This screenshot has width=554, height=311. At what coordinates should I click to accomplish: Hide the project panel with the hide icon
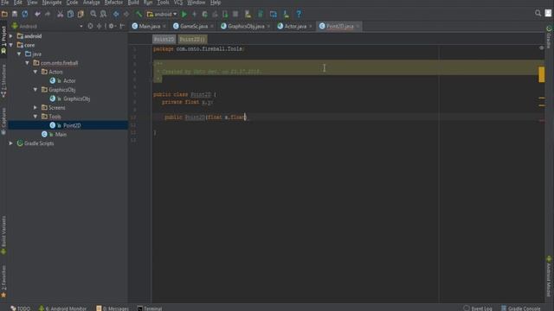pyautogui.click(x=122, y=26)
